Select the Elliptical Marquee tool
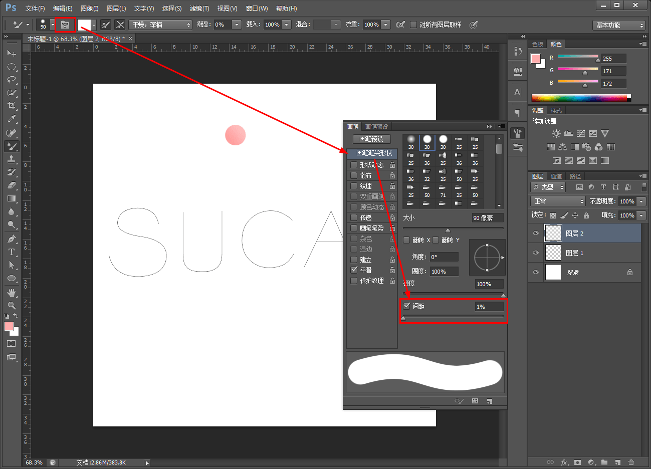Screen dimensions: 651x469 12,67
